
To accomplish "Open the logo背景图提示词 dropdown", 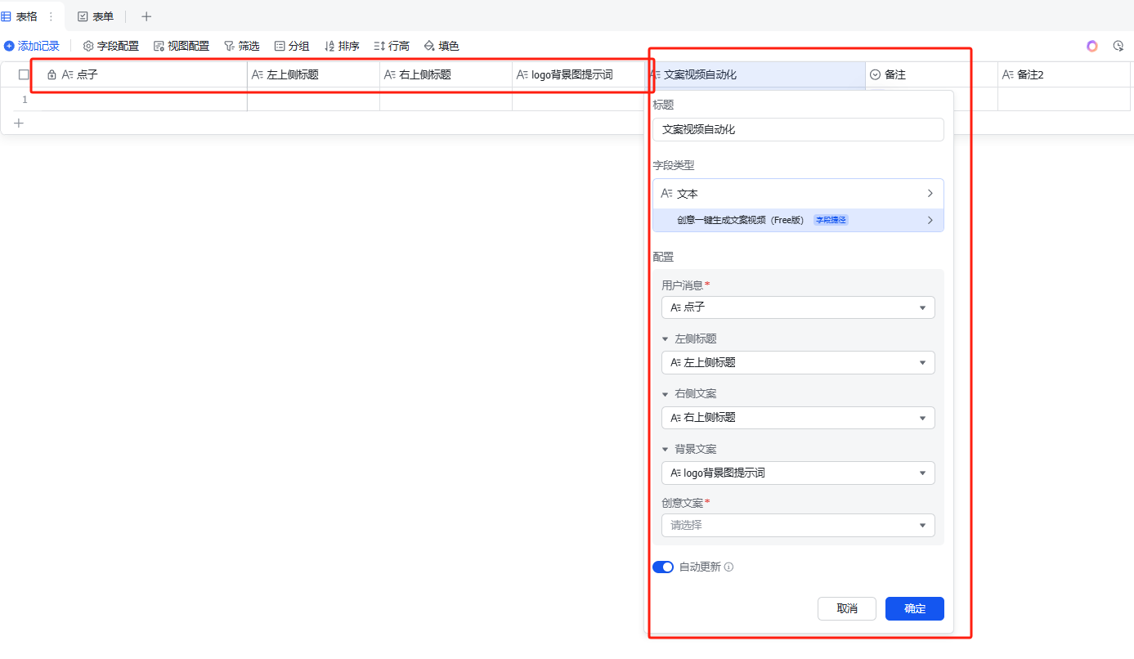I will (x=798, y=473).
